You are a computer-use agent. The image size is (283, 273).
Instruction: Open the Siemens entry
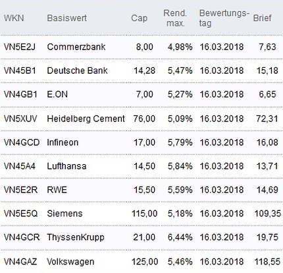[64, 214]
